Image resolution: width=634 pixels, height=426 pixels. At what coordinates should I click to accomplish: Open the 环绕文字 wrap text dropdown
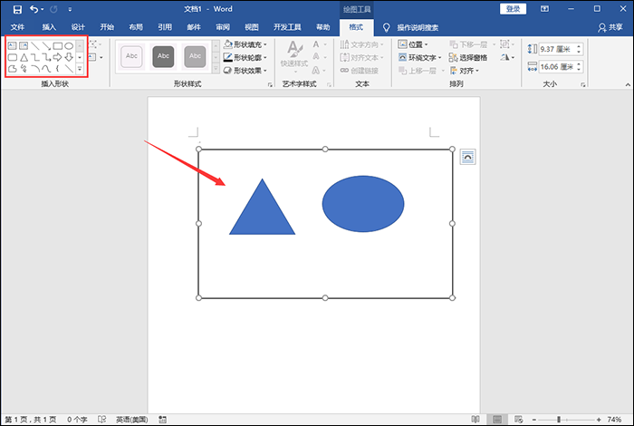[419, 57]
